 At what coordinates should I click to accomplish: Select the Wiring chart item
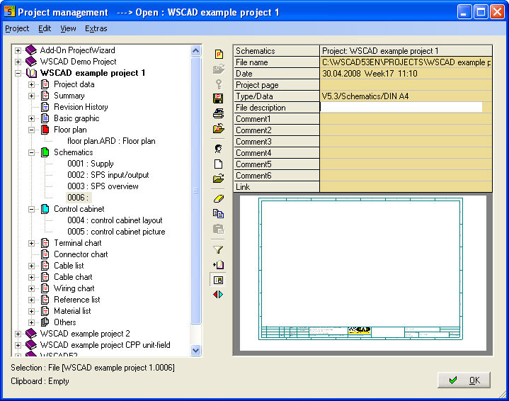click(74, 288)
